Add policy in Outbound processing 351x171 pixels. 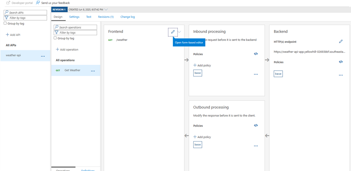pyautogui.click(x=202, y=137)
